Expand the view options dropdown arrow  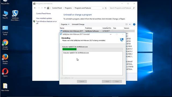coord(130,24)
